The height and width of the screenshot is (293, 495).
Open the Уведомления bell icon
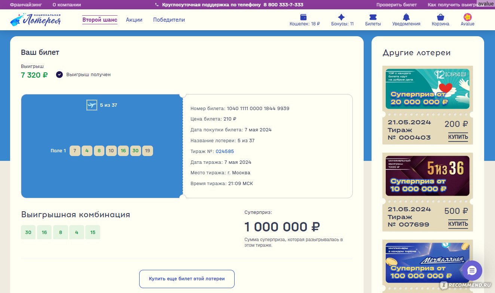[406, 17]
